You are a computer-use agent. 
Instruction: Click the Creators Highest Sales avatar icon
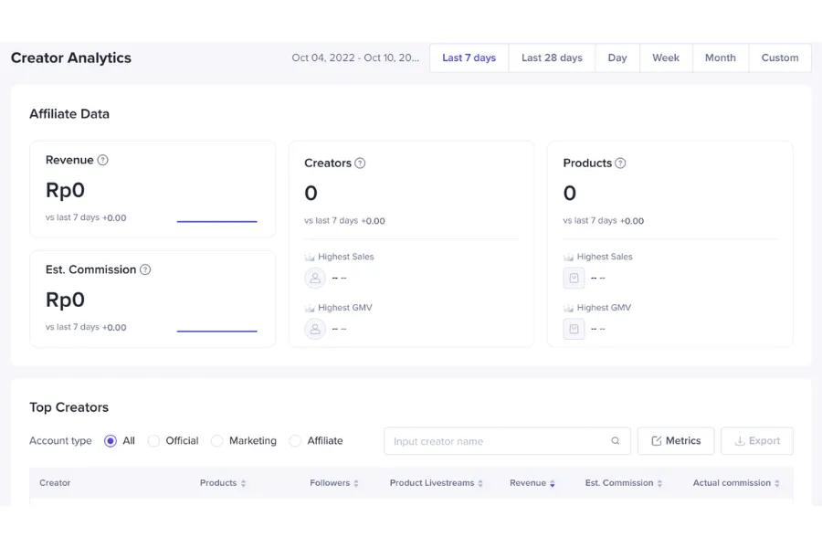coord(315,278)
